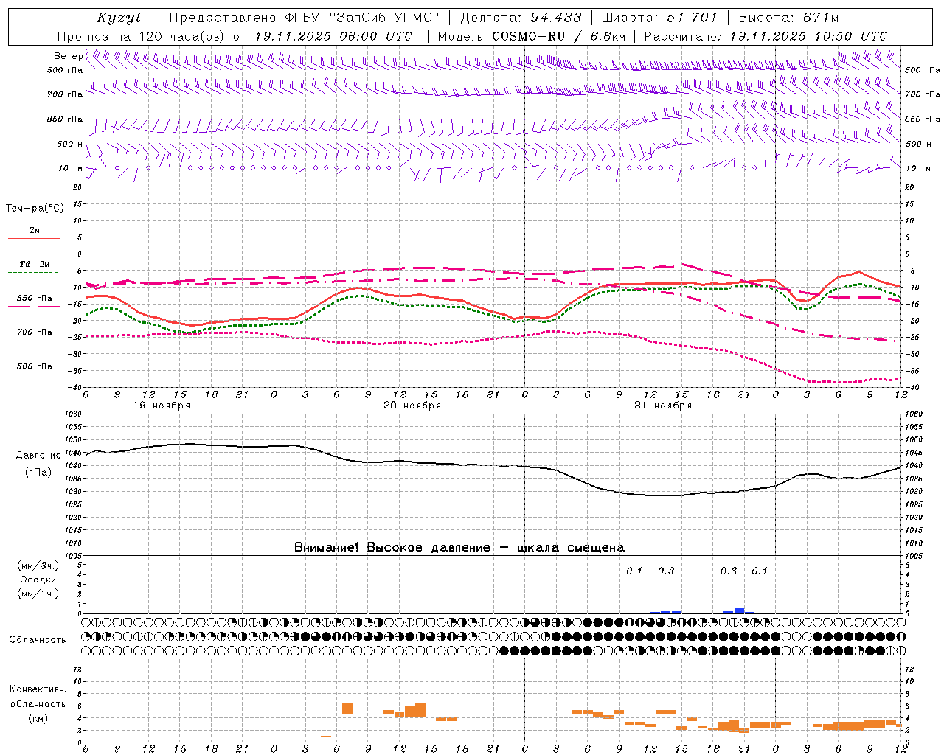Click the (мм/1ч.) unit label
944x755 pixels.
[38, 594]
